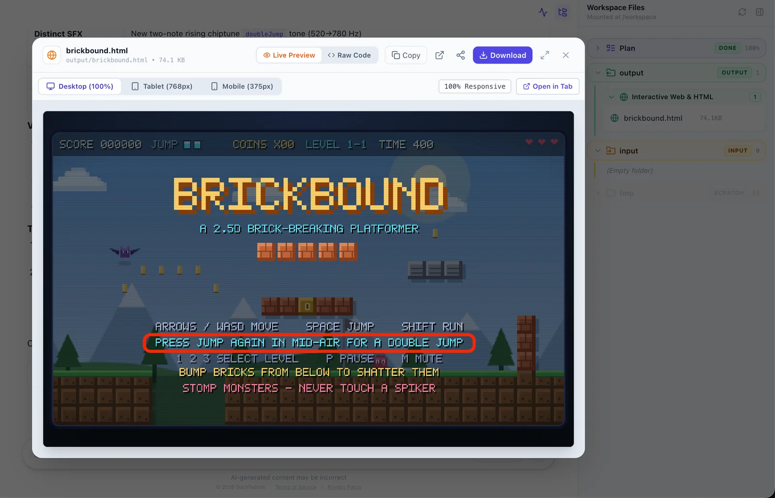Collapse the input folder
Viewport: 775px width, 498px height.
[598, 151]
